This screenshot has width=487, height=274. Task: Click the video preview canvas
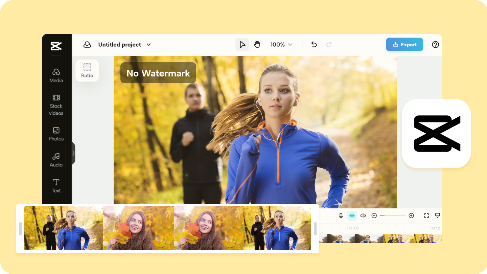point(255,132)
